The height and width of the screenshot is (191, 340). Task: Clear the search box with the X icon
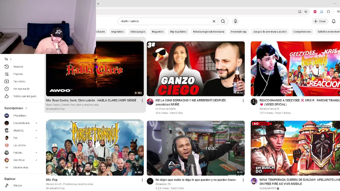pyautogui.click(x=214, y=21)
